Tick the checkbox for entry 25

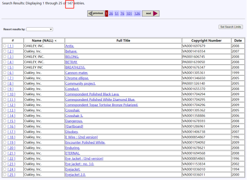5,175
